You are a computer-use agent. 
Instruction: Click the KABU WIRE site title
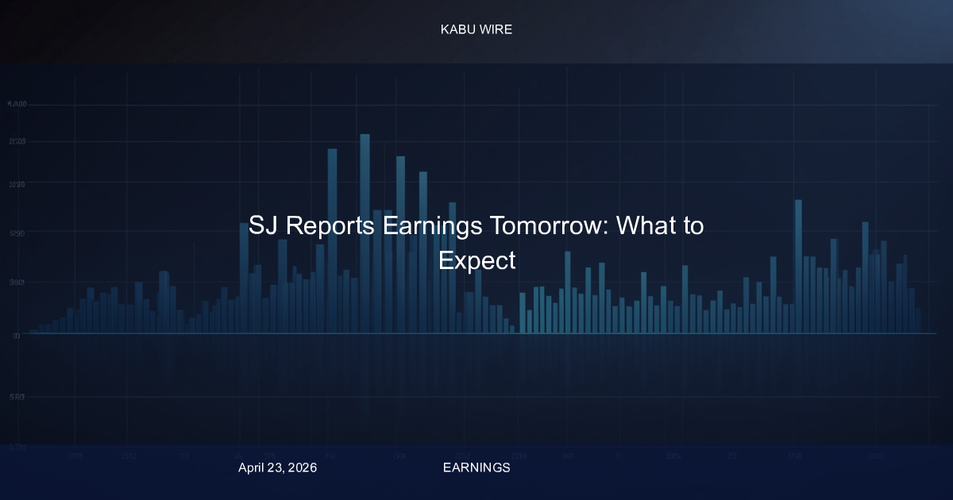click(x=476, y=29)
